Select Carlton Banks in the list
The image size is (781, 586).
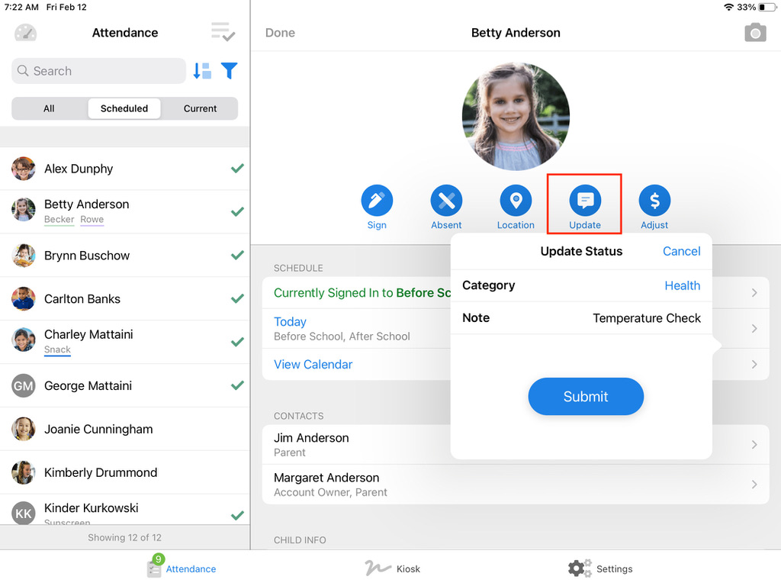(x=124, y=298)
